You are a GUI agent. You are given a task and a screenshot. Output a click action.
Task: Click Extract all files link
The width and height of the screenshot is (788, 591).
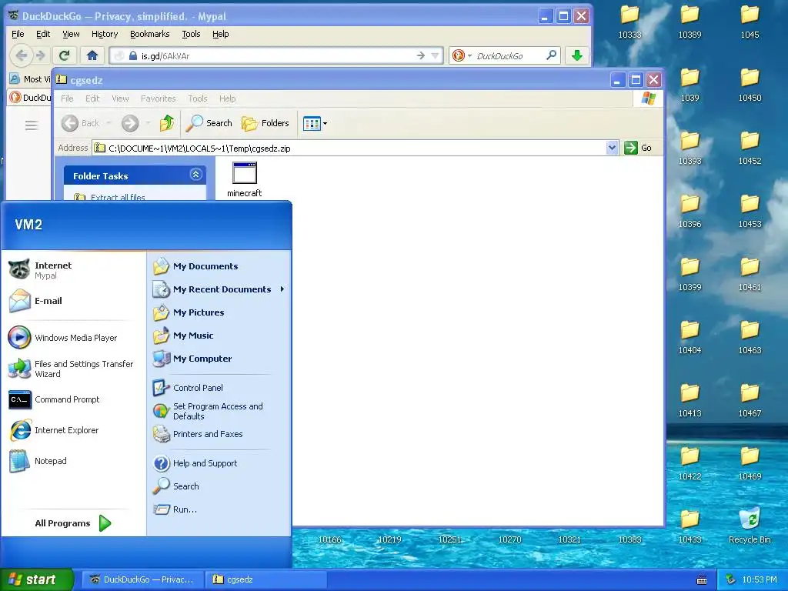click(118, 197)
